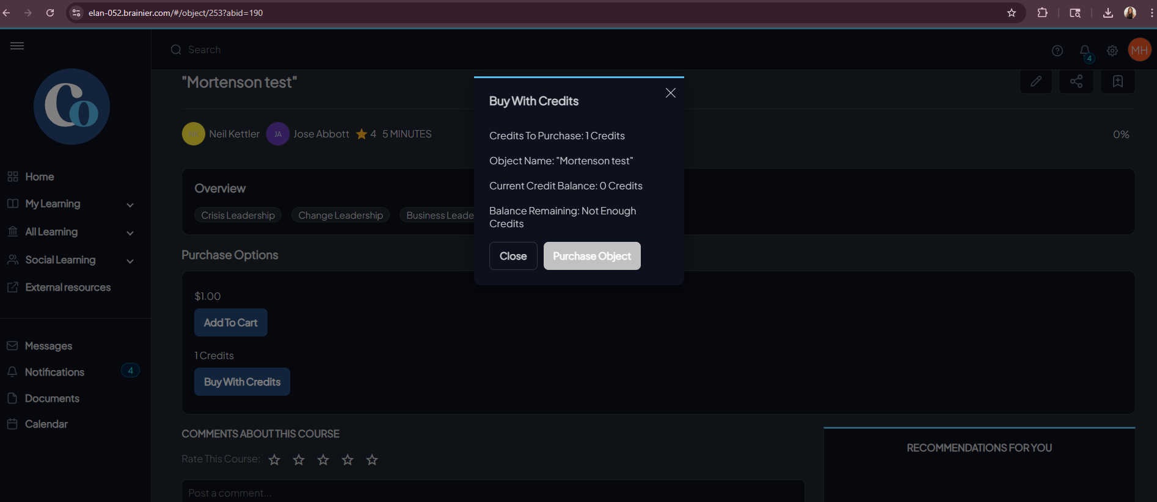The image size is (1157, 502).
Task: Open Social Learning menu item
Action: click(60, 260)
